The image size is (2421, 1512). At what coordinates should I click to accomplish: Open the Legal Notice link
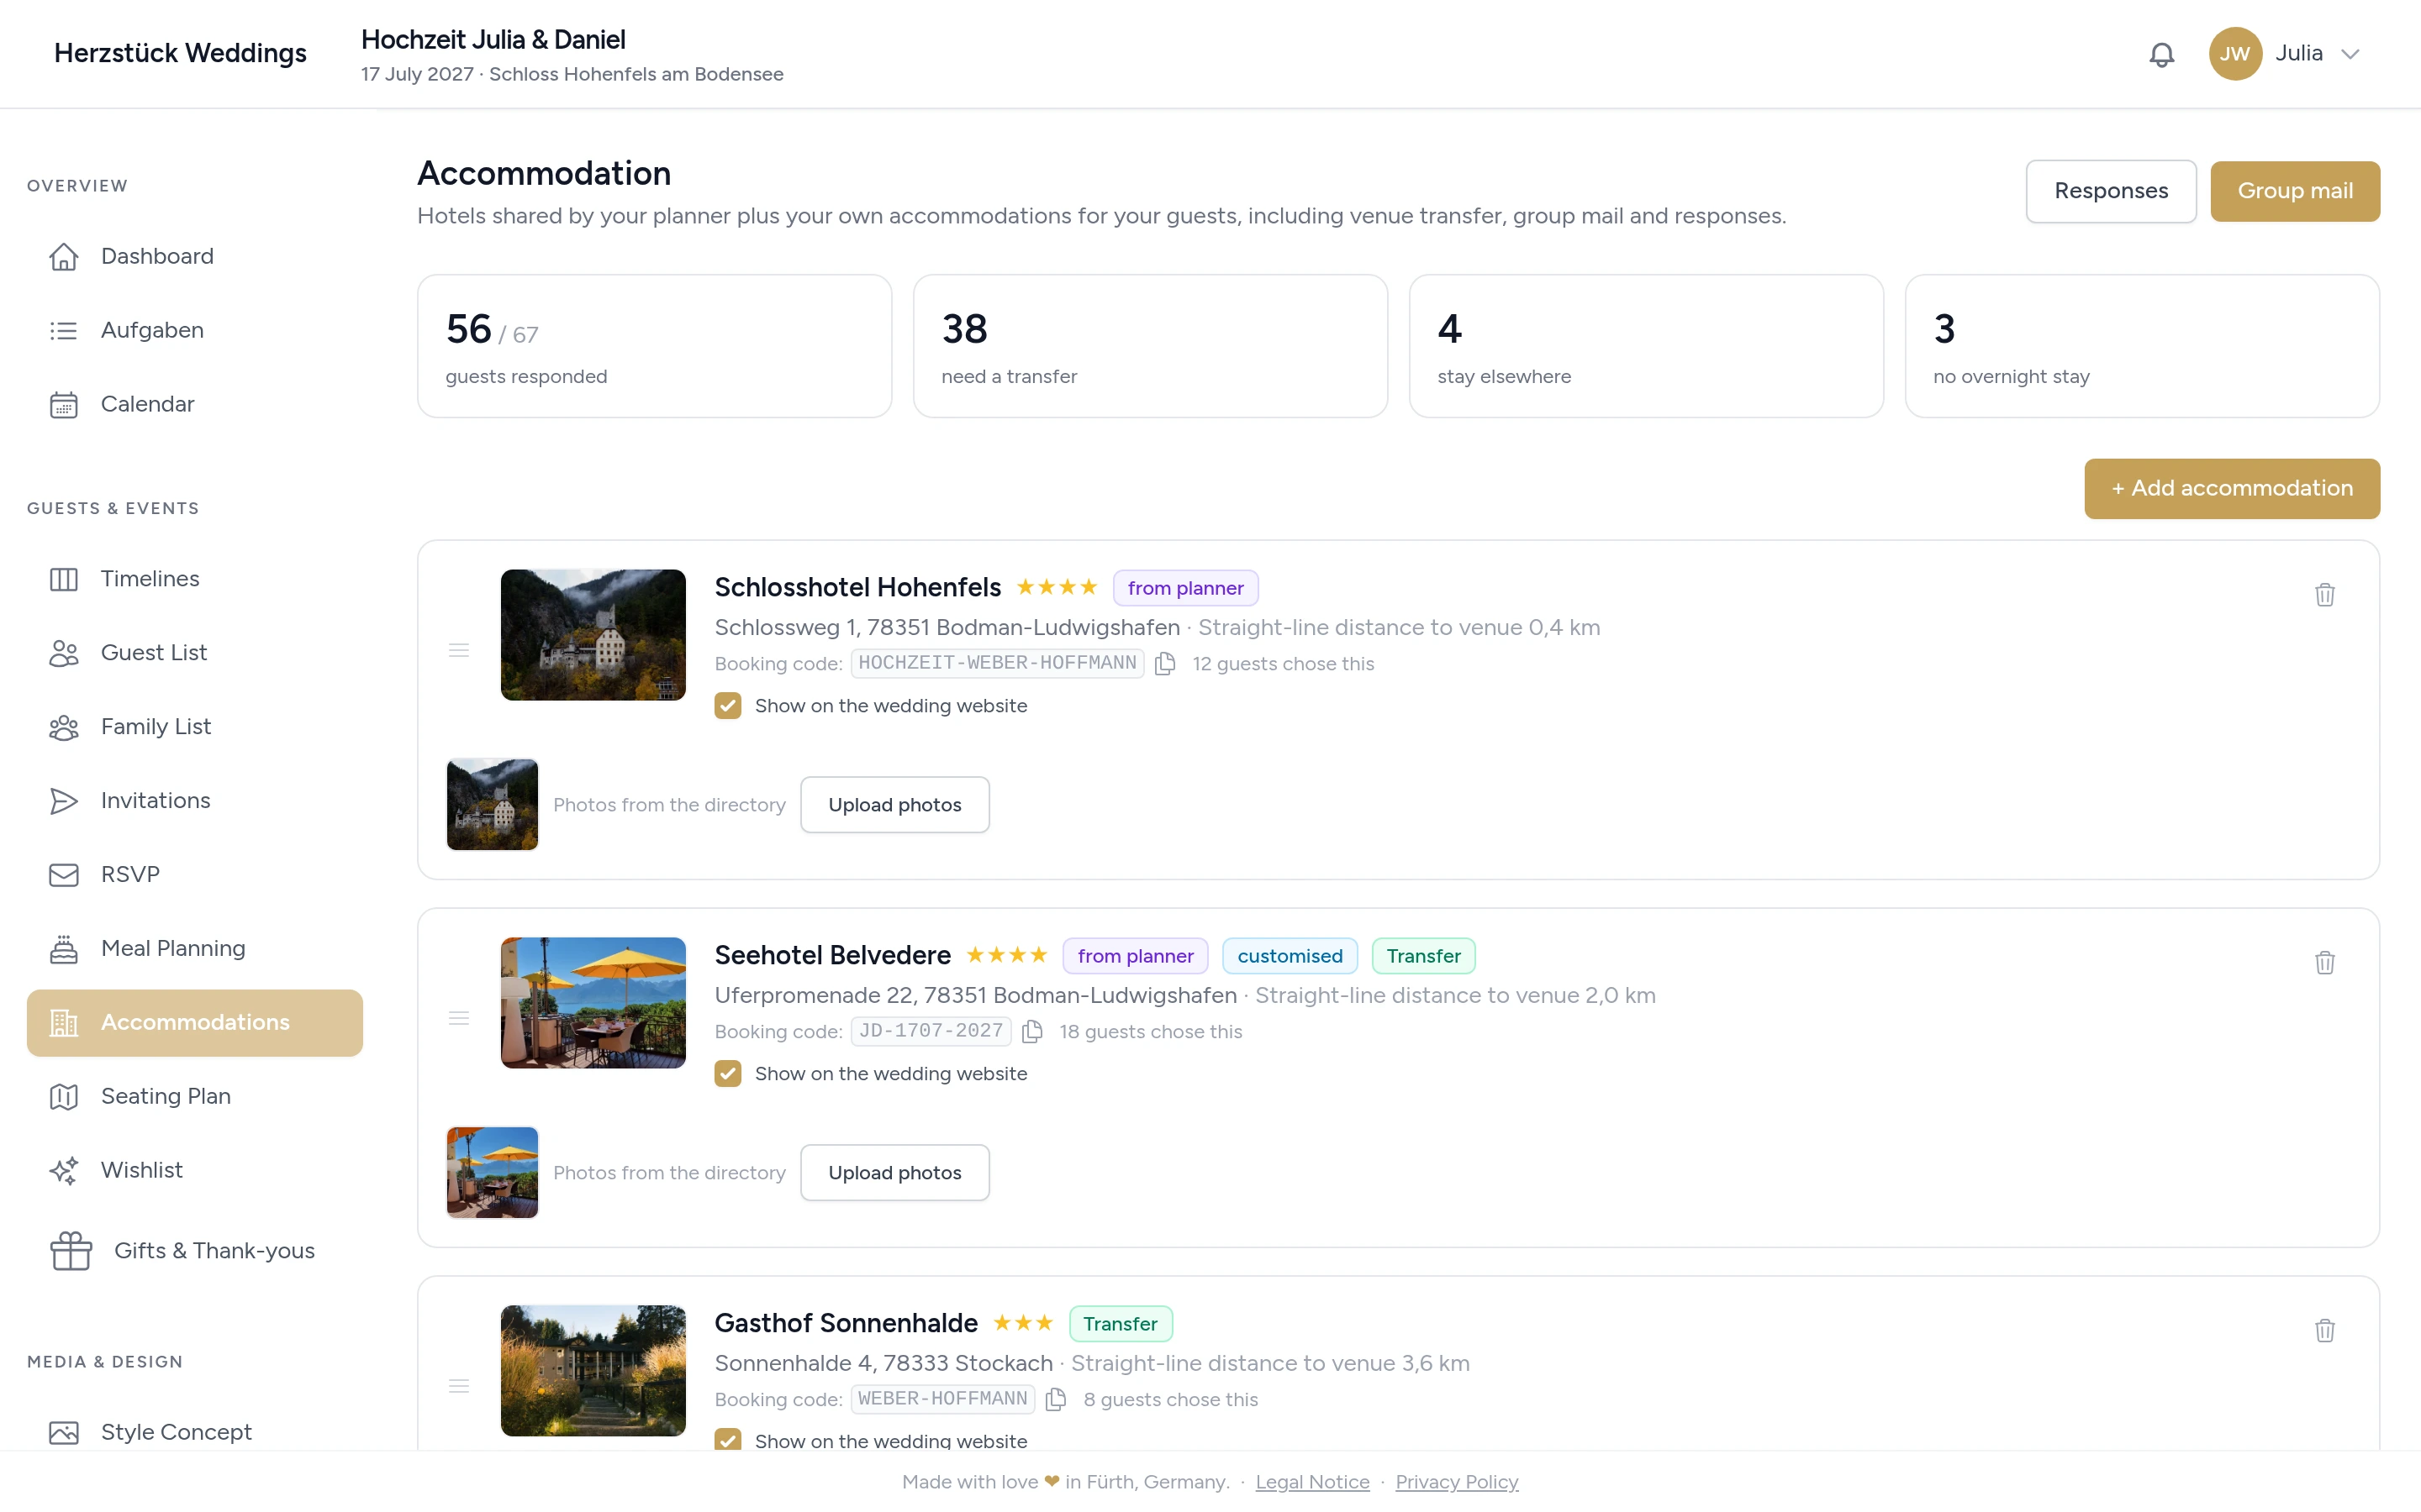pos(1311,1482)
